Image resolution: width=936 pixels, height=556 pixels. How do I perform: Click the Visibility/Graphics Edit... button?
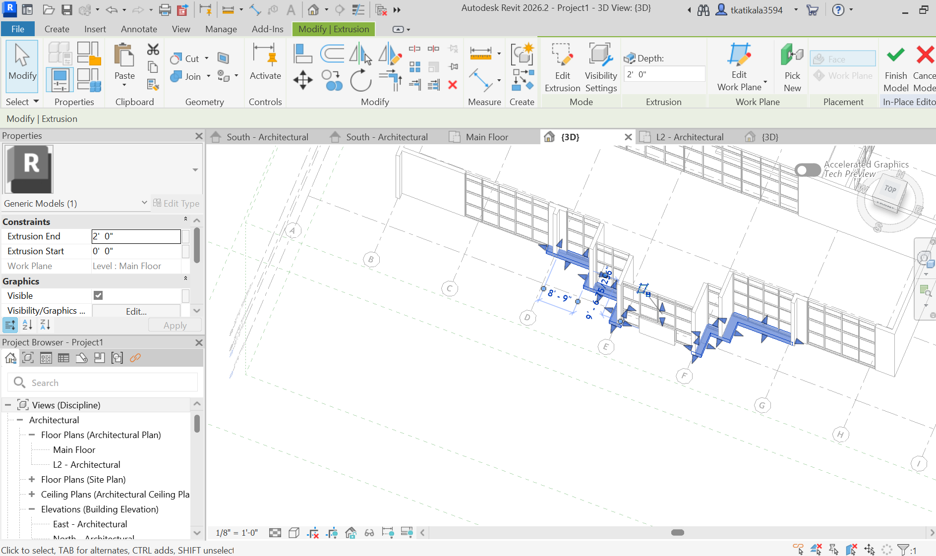pyautogui.click(x=136, y=311)
